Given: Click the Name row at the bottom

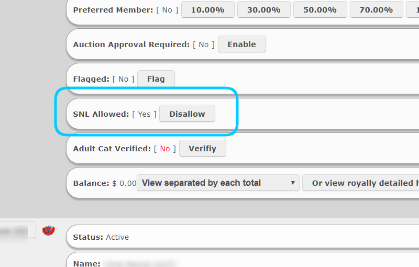Looking at the screenshot, I should 242,260.
